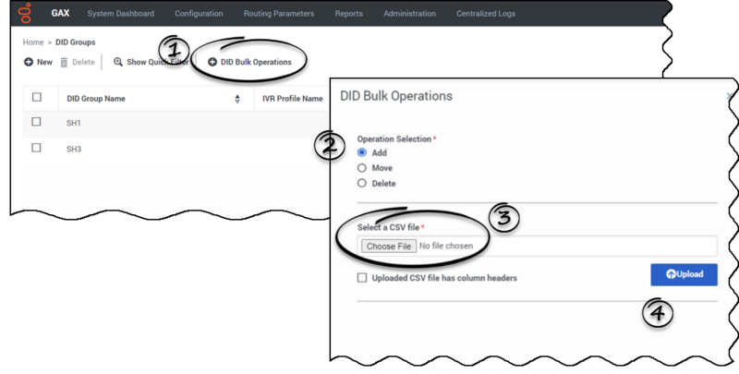The image size is (739, 374).
Task: Click the Choose File button
Action: 388,247
